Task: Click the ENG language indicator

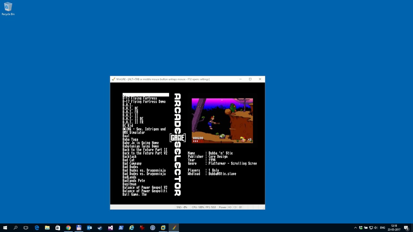Action: (383, 228)
